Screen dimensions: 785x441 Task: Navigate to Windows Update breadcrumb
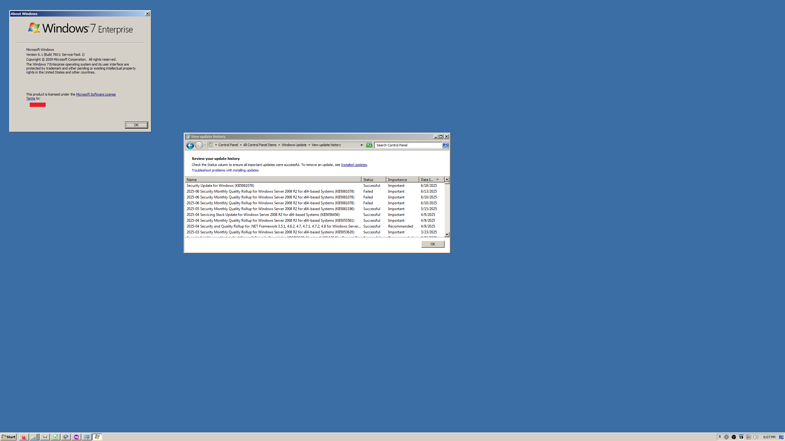(294, 145)
